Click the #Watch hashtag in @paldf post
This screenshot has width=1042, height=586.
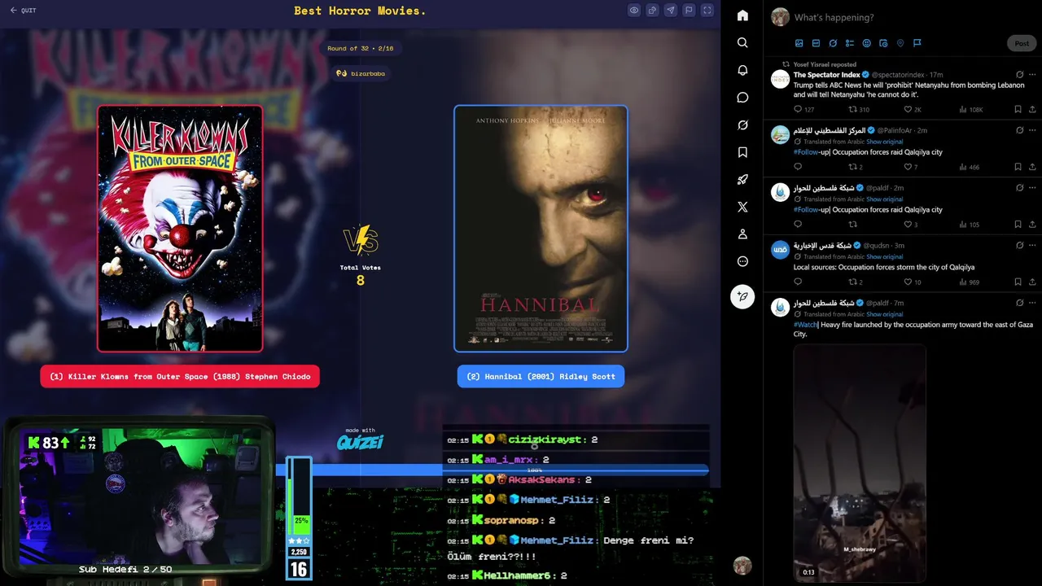click(805, 325)
